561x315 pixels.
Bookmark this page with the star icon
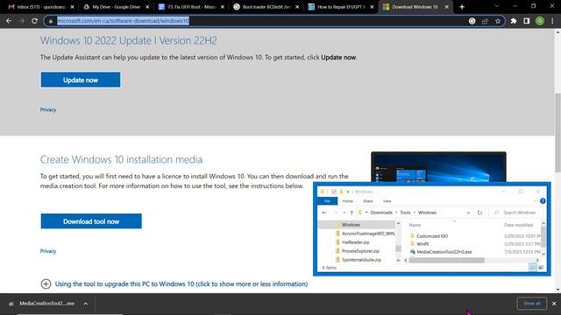coord(498,21)
